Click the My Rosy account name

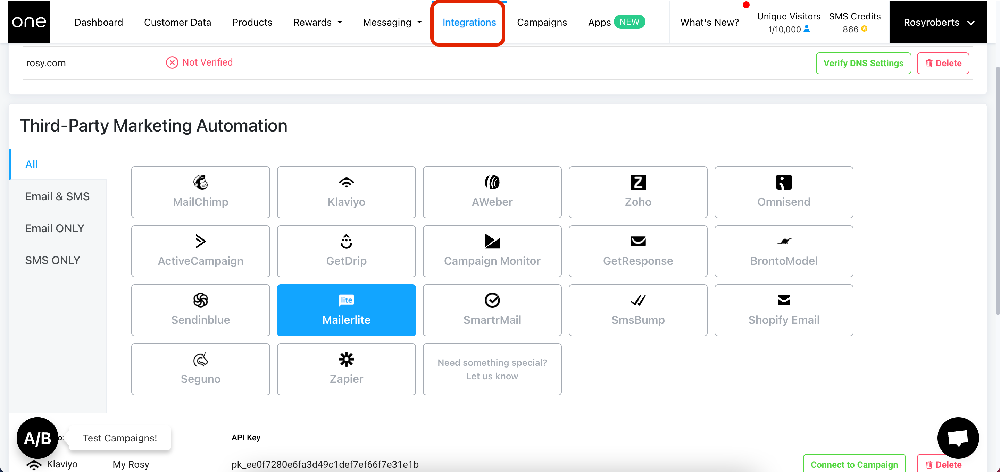pyautogui.click(x=131, y=464)
